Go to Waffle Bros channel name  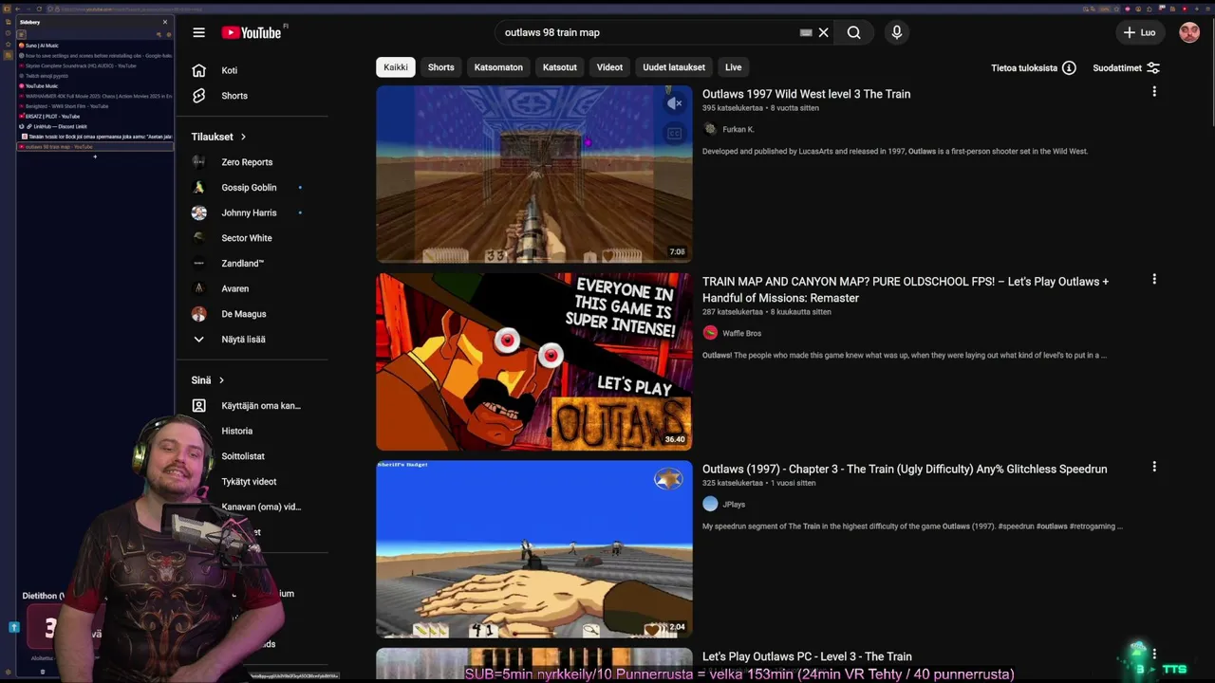[x=741, y=333]
